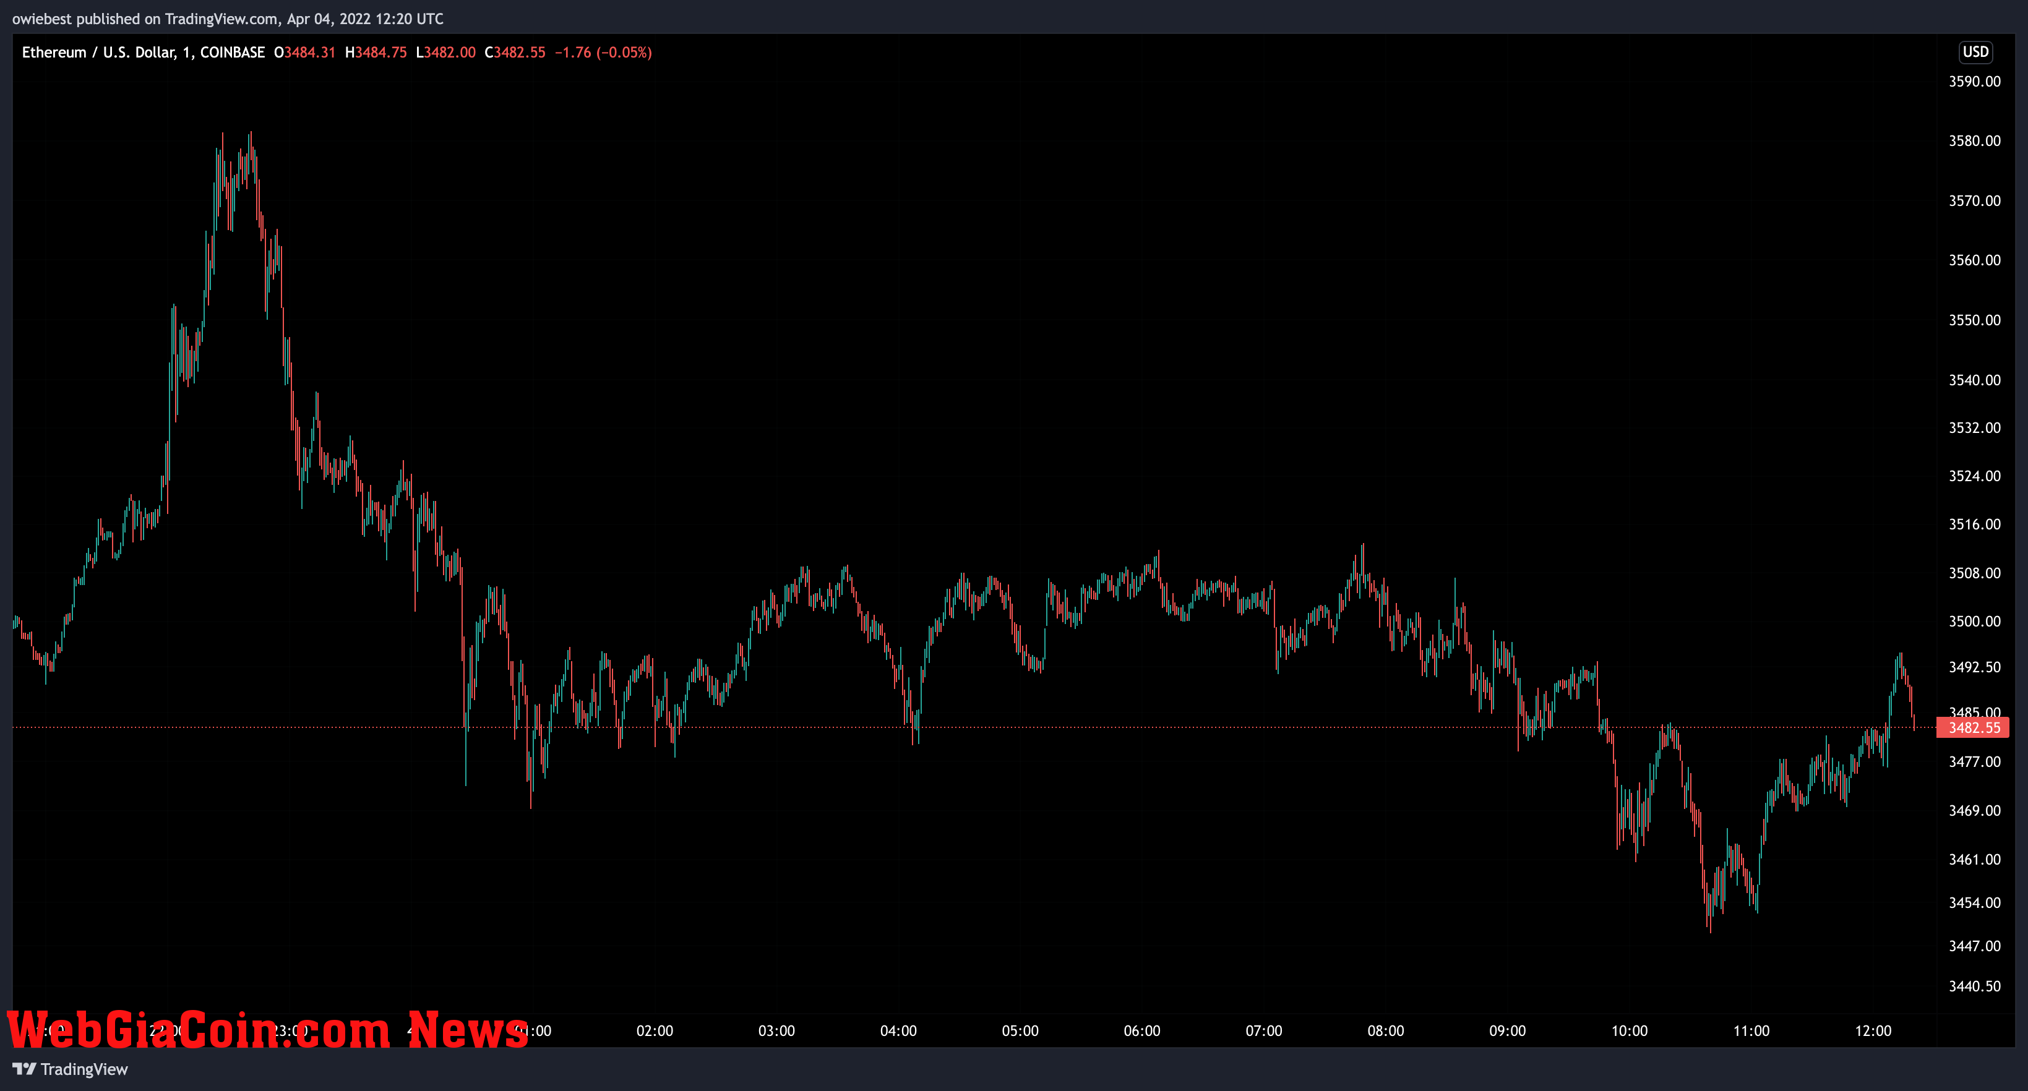Click the 3461.00 price axis label
Image resolution: width=2028 pixels, height=1091 pixels.
point(1974,859)
